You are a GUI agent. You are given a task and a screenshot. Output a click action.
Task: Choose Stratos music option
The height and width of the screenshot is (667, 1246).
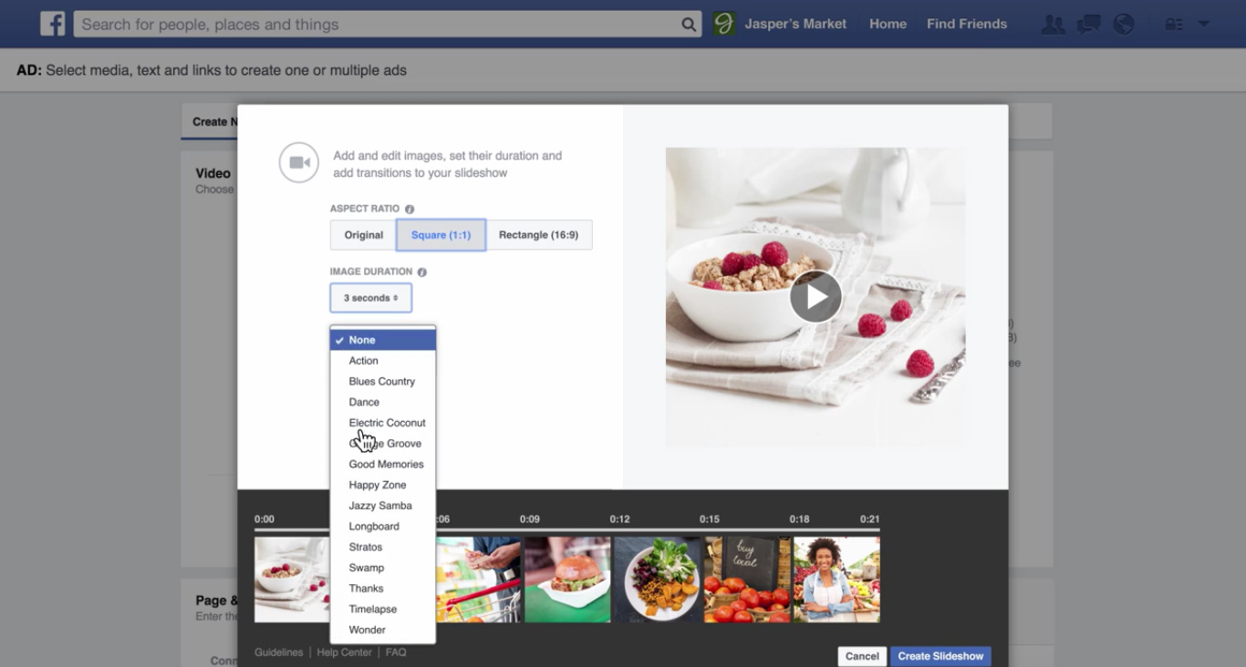(x=383, y=547)
